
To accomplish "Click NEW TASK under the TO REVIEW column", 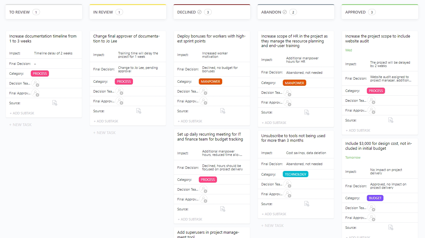I will [x=20, y=125].
